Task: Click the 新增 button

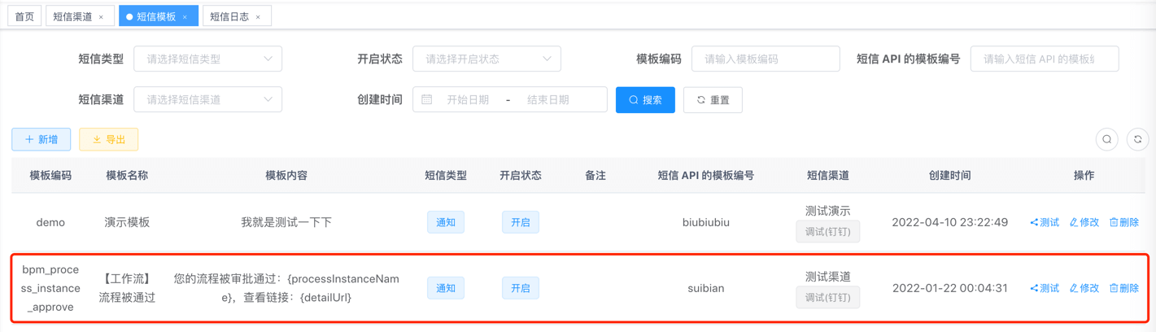Action: [x=41, y=140]
